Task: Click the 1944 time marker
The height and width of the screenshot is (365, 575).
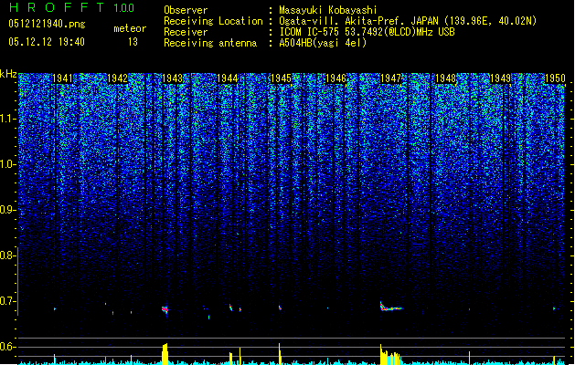Action: (x=227, y=78)
